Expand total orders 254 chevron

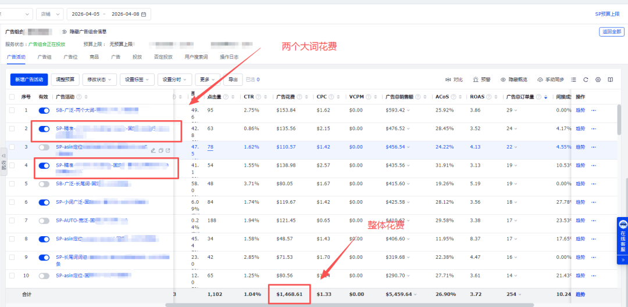[521, 295]
